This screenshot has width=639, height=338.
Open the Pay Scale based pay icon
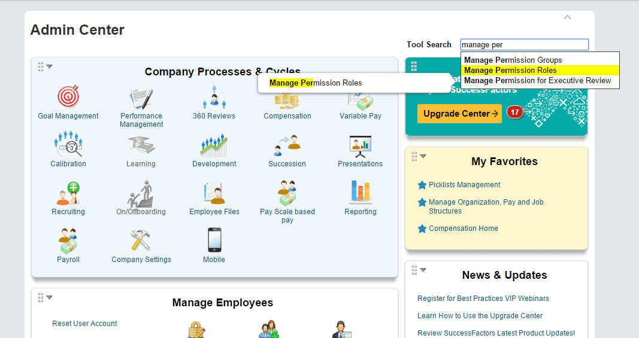click(287, 193)
